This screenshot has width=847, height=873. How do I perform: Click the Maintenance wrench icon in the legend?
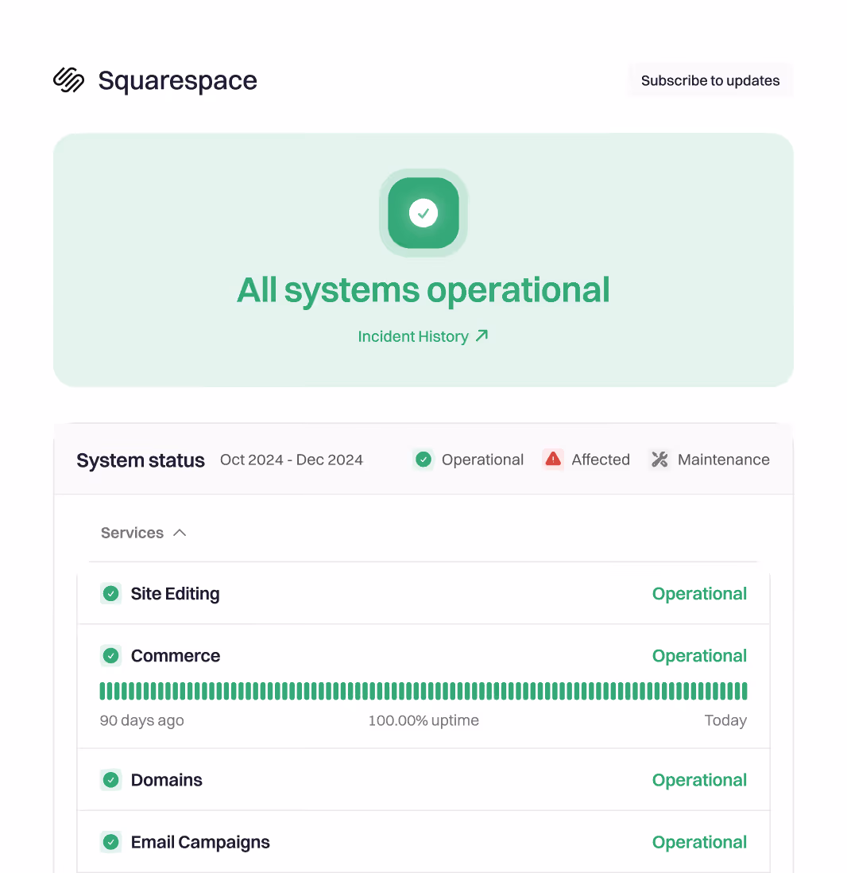click(x=659, y=460)
